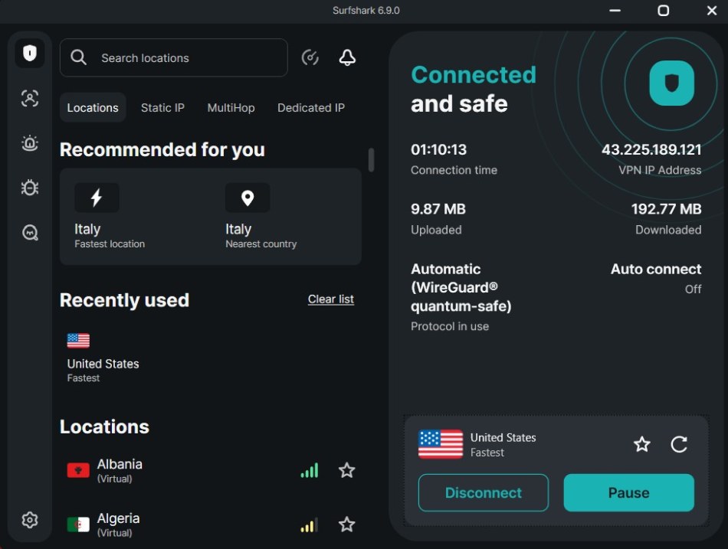Select recently used United States Fastest
The width and height of the screenshot is (728, 549).
point(103,358)
